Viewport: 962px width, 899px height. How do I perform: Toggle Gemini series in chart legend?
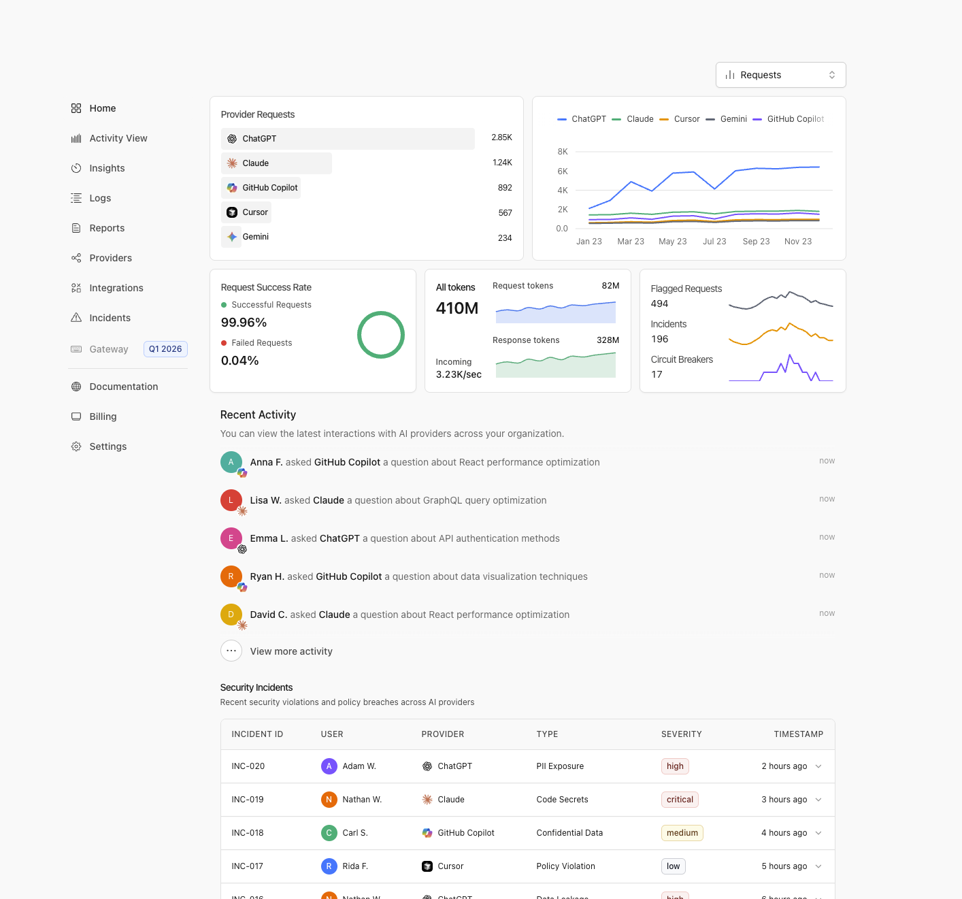click(x=727, y=119)
